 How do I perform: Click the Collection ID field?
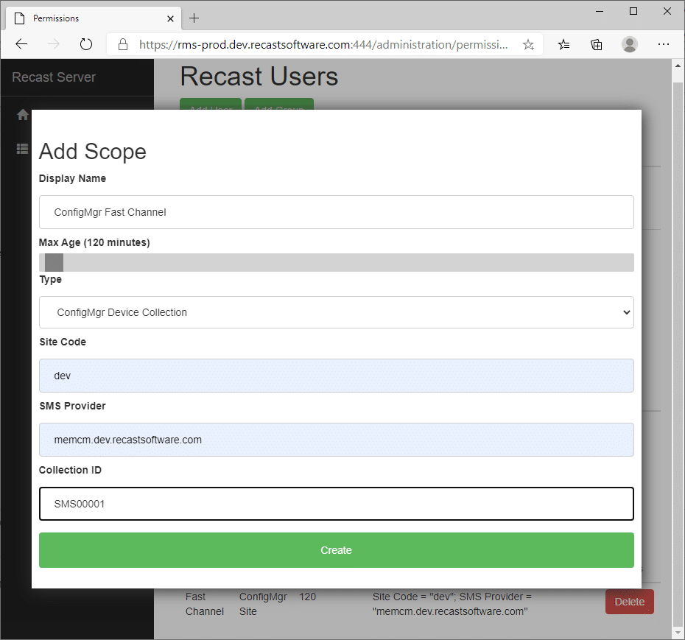336,504
